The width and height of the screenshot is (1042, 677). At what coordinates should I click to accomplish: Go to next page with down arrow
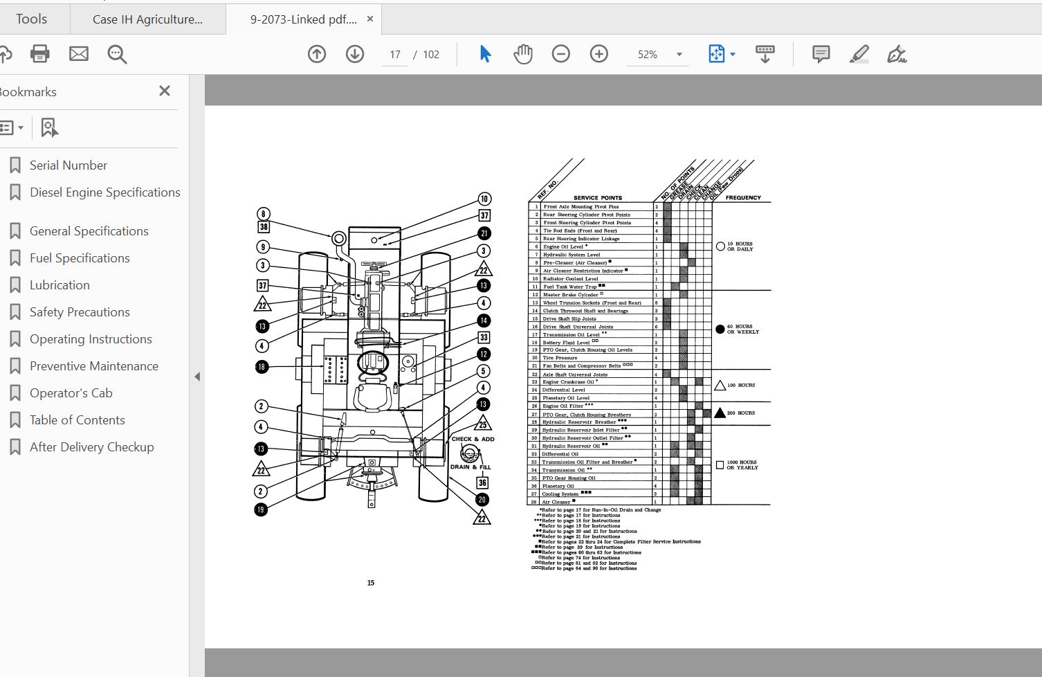point(355,54)
